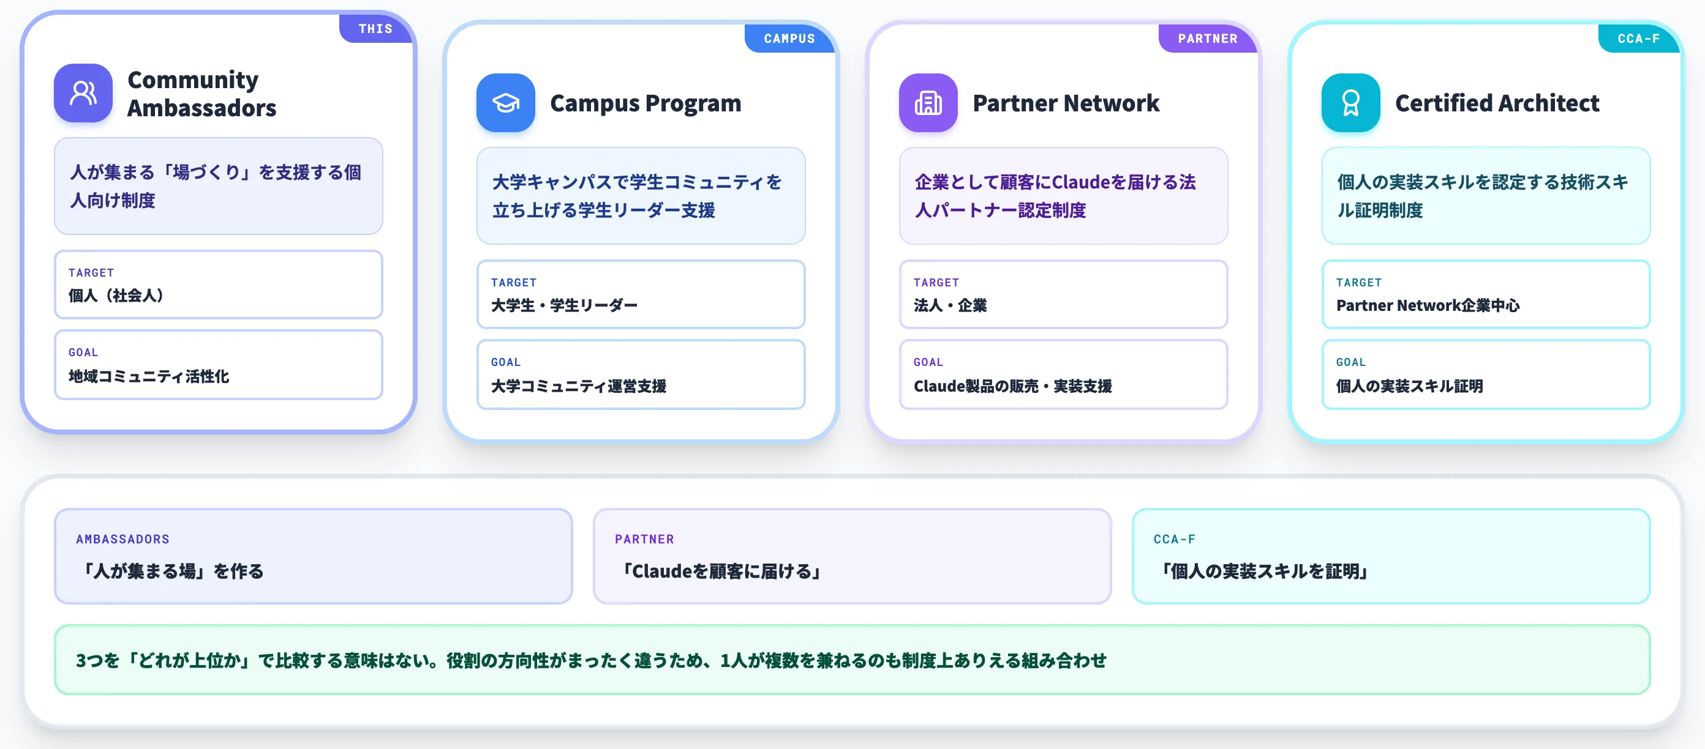Click goal value Claude製品の販売・実装支援
Image resolution: width=1705 pixels, height=749 pixels.
coord(1013,386)
